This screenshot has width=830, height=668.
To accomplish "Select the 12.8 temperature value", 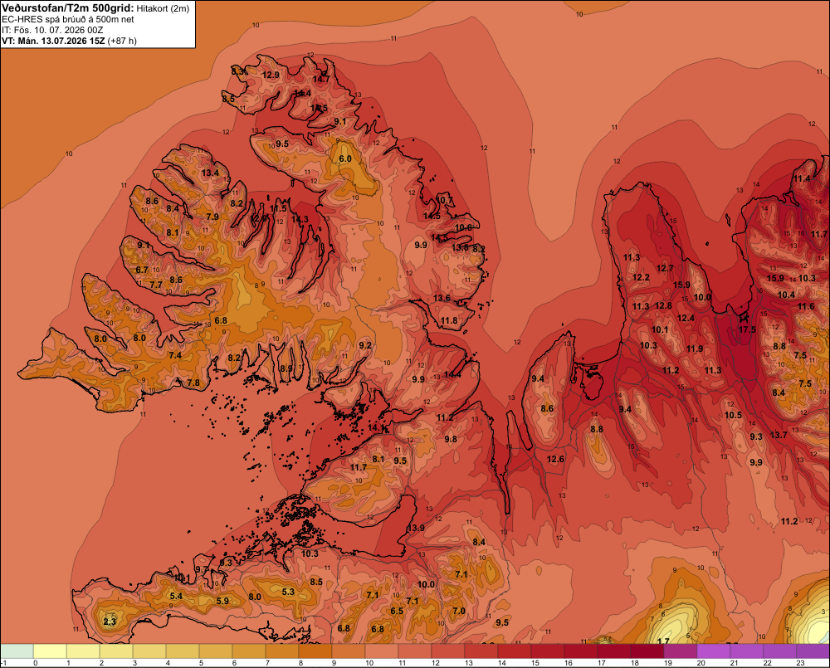I will point(663,305).
